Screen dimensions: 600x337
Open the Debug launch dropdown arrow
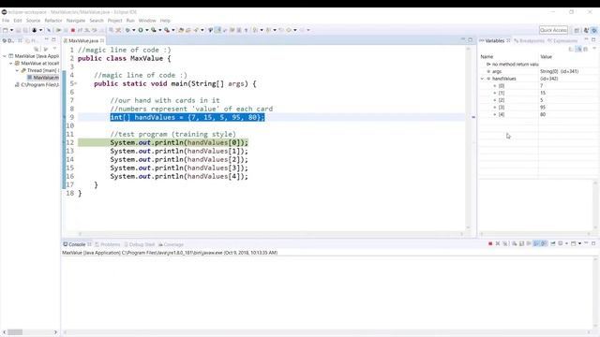pos(133,30)
